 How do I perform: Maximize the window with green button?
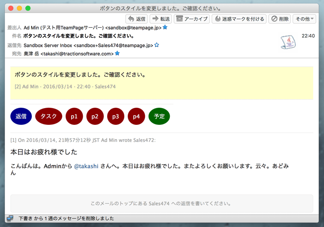[x=28, y=8]
